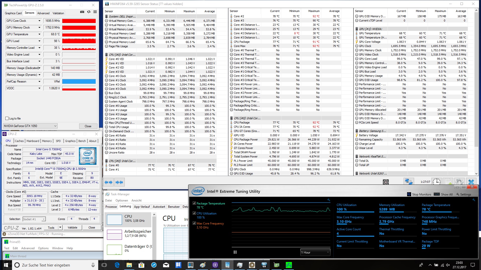Screen dimensions: 481x270
Task: Open HWiNFO remote network monitor icon
Action: (x=409, y=182)
